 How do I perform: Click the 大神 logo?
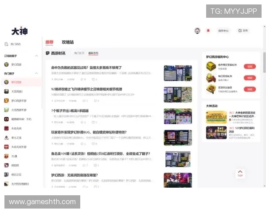coord(20,31)
